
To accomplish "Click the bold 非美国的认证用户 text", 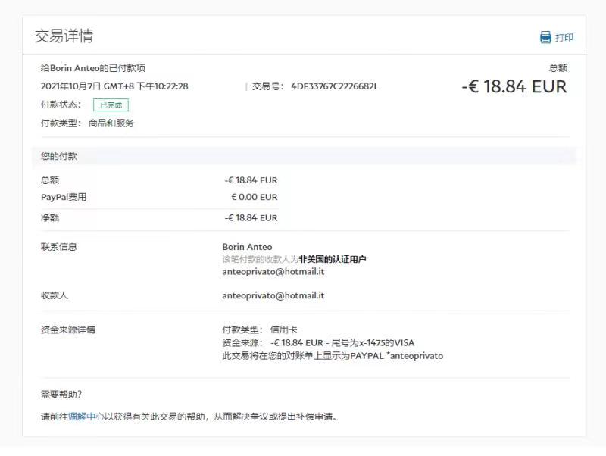I will [x=333, y=259].
